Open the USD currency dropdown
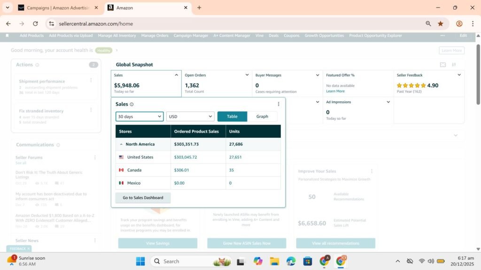The height and width of the screenshot is (270, 481). pyautogui.click(x=190, y=116)
